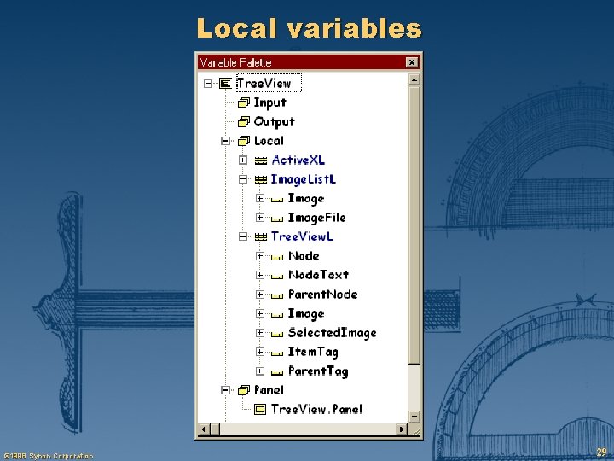Click the ImageListL variable icon
The image size is (614, 461).
[x=261, y=179]
